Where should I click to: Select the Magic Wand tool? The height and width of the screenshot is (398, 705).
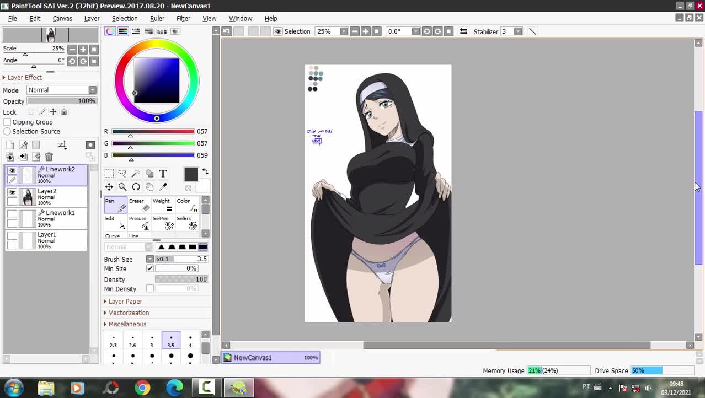136,174
